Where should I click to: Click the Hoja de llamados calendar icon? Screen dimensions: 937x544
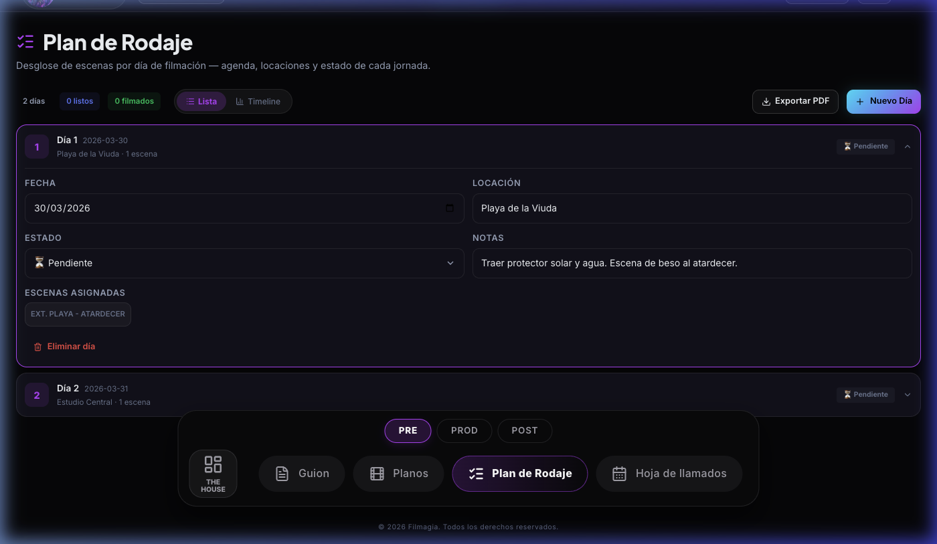coord(619,474)
